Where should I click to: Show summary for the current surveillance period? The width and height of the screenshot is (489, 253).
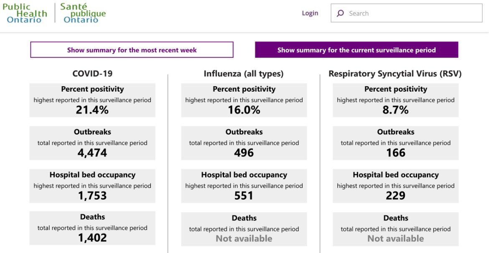pyautogui.click(x=357, y=50)
